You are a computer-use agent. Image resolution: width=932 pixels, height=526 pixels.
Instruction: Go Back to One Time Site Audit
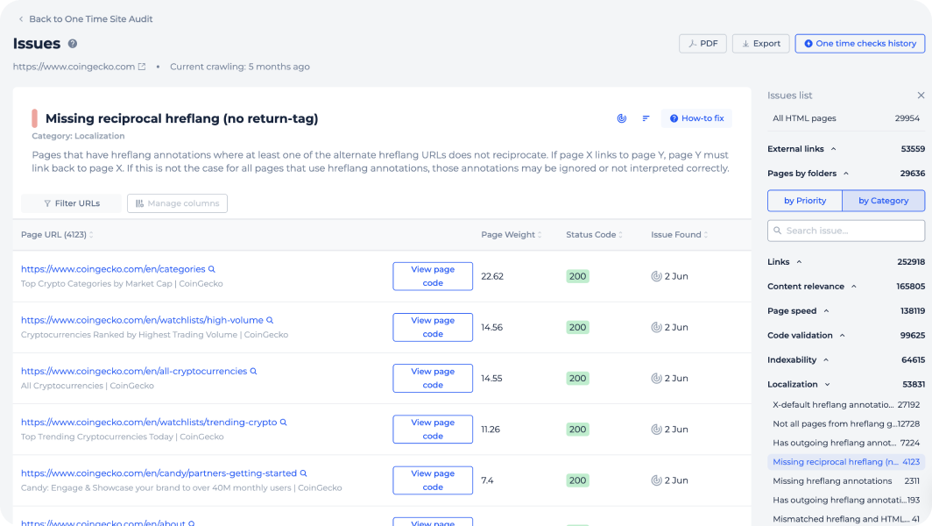(90, 19)
